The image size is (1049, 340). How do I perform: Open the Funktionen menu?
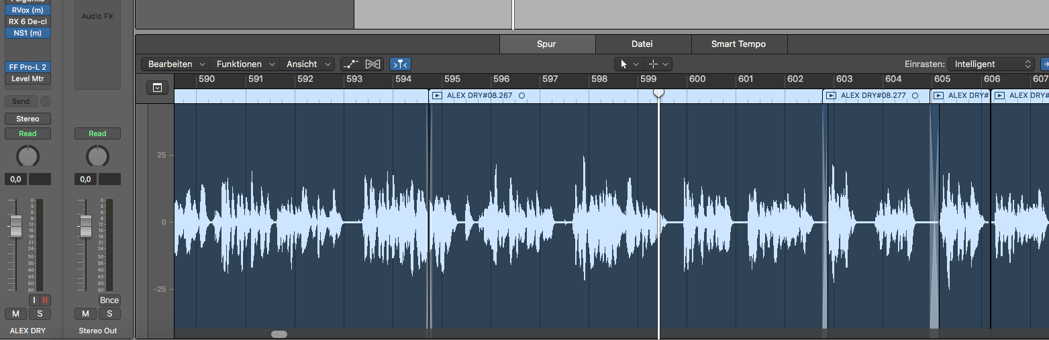[x=245, y=64]
